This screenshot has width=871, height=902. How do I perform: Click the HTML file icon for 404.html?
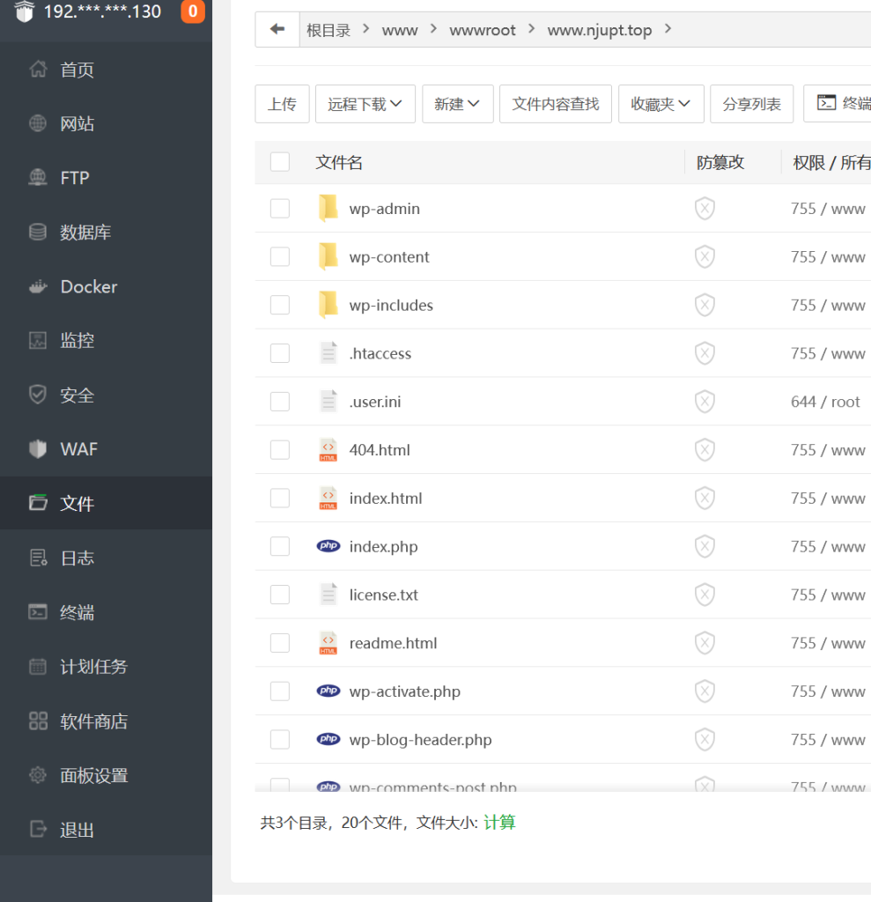click(x=328, y=450)
